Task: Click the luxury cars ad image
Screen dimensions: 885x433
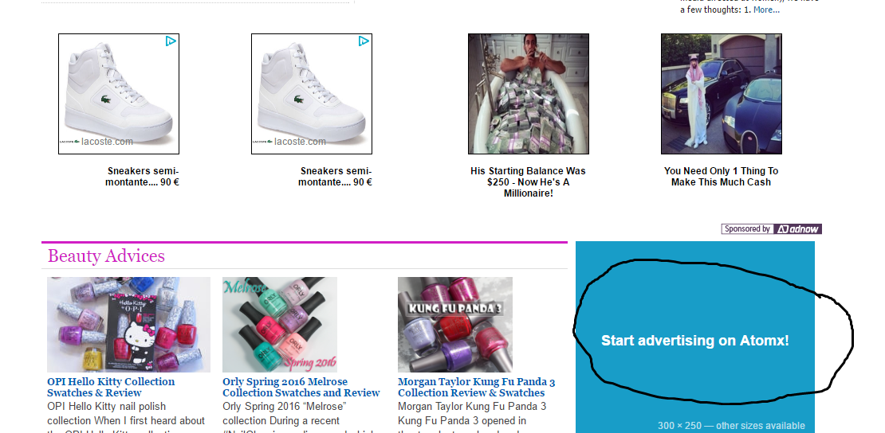Action: pos(722,94)
